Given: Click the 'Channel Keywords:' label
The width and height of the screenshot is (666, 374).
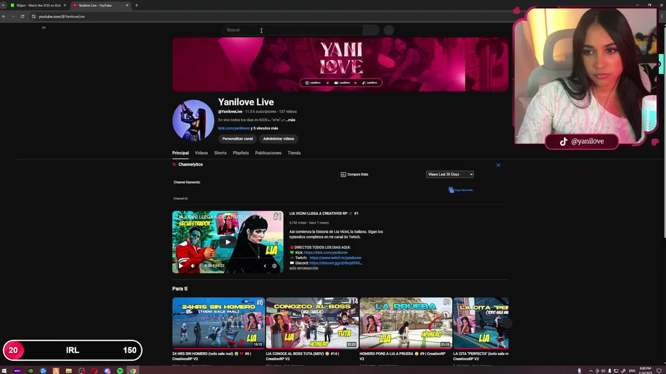Looking at the screenshot, I should [187, 182].
